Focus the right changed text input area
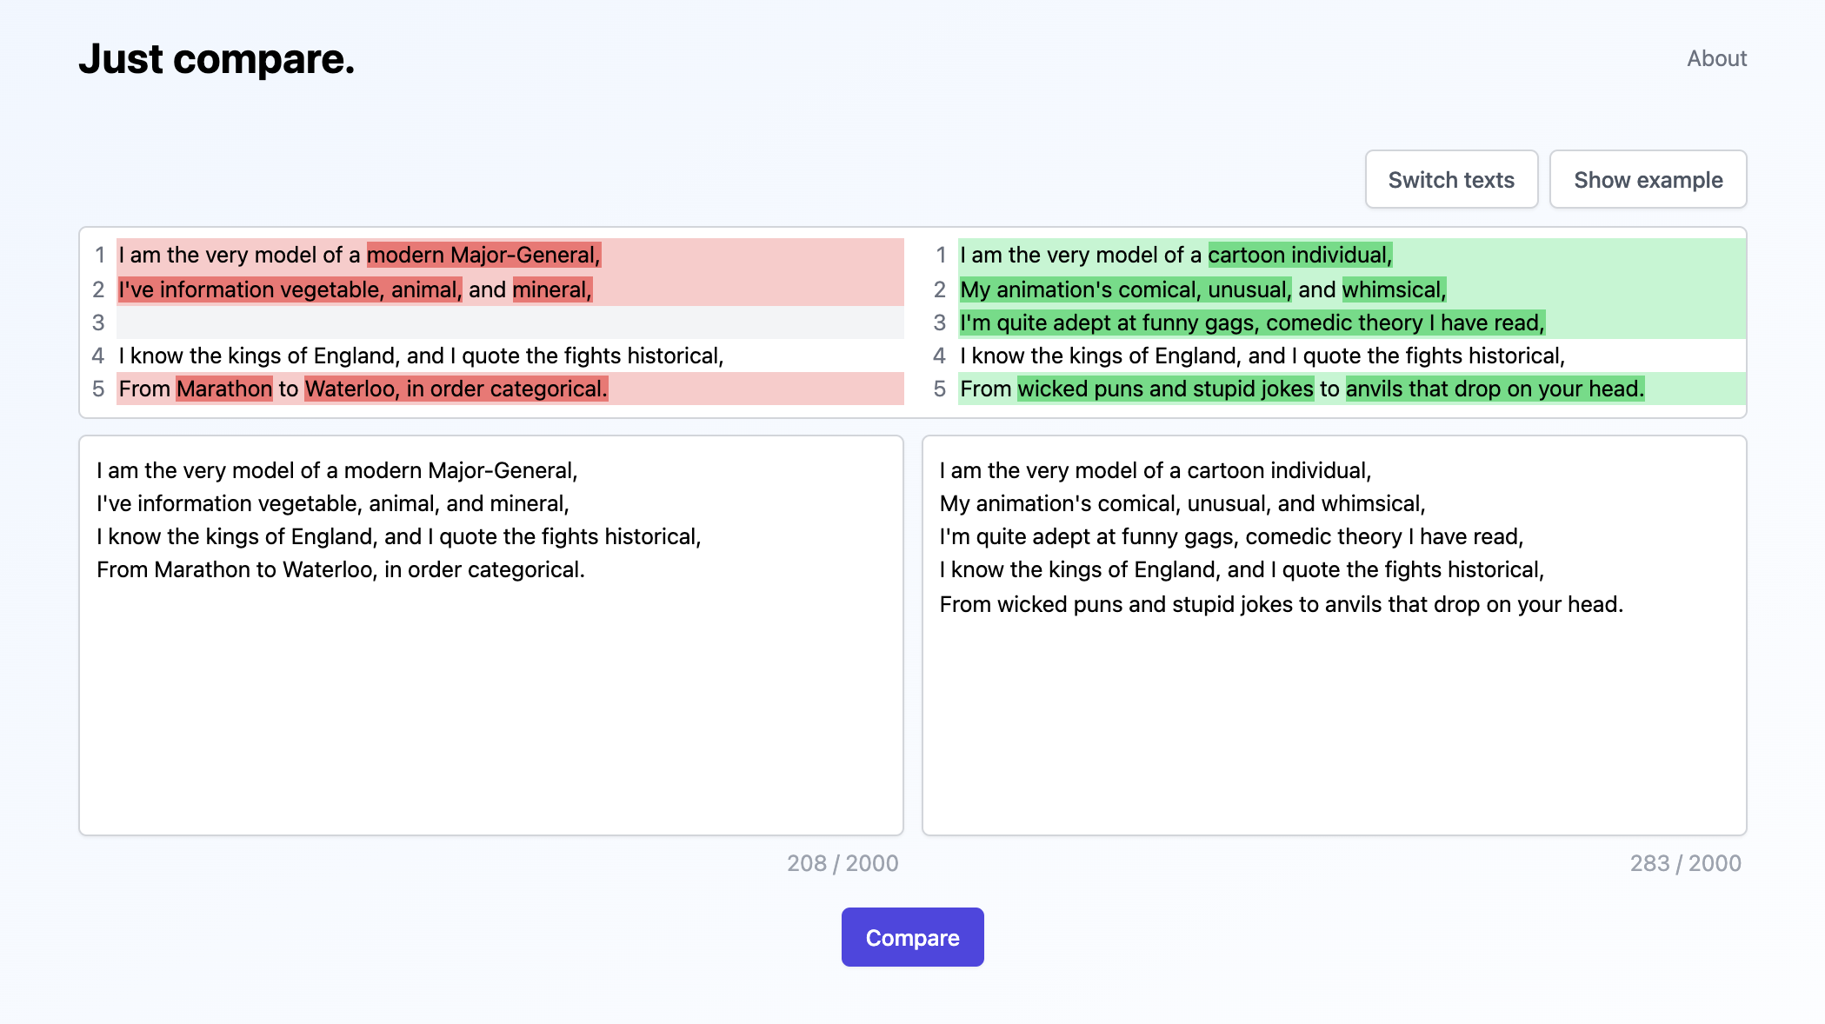Viewport: 1825px width, 1024px height. (1334, 713)
